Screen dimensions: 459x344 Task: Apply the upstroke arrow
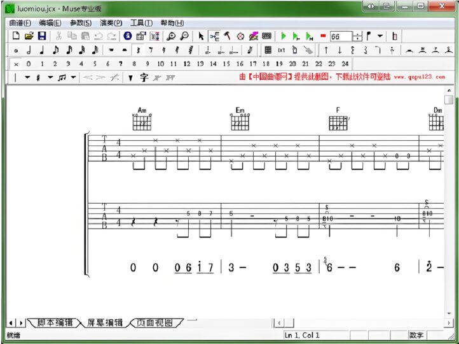point(325,50)
